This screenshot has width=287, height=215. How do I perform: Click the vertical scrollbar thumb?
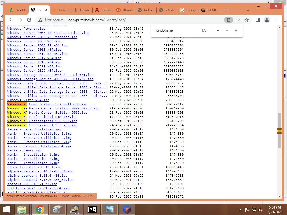coord(279,131)
